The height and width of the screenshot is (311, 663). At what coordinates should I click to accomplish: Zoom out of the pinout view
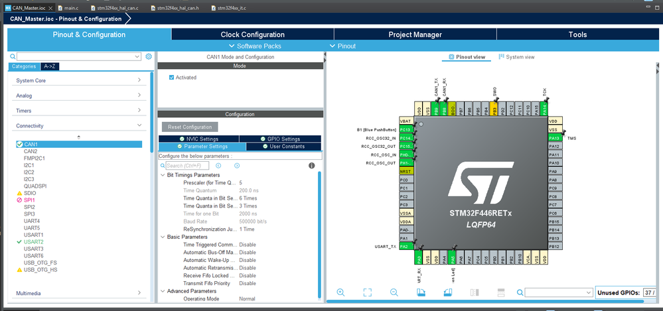[394, 292]
